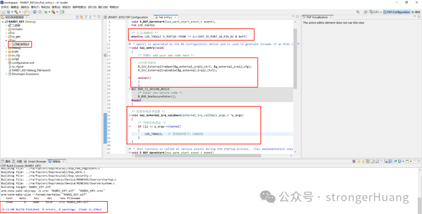Close the 项目资源管理器 tab
The width and height of the screenshot is (422, 214).
coord(27,17)
